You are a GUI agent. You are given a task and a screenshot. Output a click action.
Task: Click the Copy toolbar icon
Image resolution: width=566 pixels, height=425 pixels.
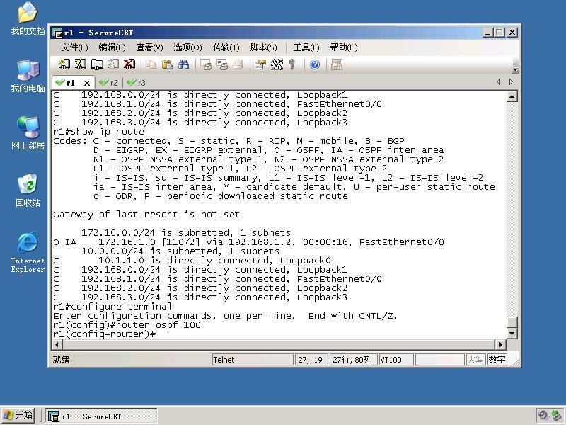point(151,64)
